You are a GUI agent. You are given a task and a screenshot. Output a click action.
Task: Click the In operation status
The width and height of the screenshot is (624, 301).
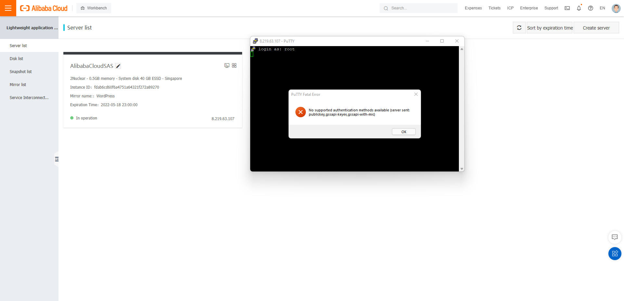(x=84, y=118)
